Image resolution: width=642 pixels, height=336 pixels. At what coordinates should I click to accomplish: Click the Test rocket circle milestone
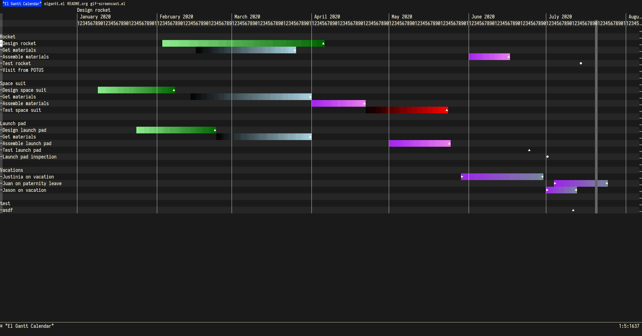581,63
